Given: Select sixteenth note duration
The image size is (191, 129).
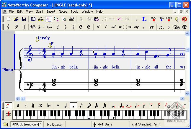Looking at the screenshot, I should pyautogui.click(x=89, y=105).
